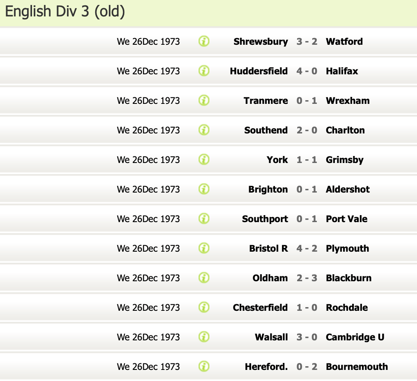Viewport: 417px width, 381px height.
Task: Open match info for Tranmere vs Wrexham
Action: point(204,101)
